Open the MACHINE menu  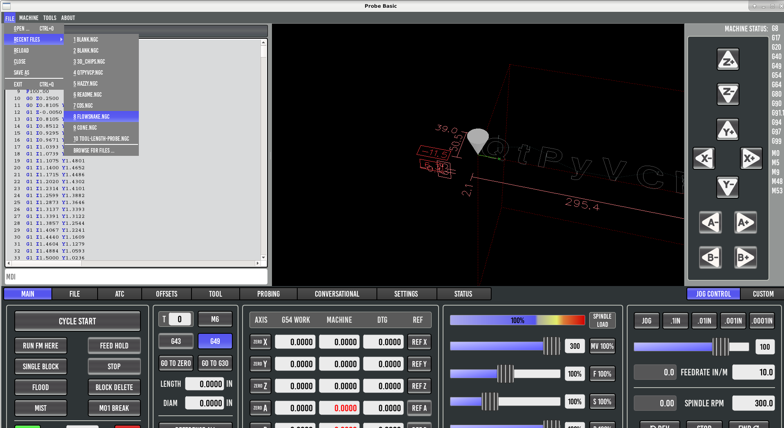pyautogui.click(x=29, y=18)
